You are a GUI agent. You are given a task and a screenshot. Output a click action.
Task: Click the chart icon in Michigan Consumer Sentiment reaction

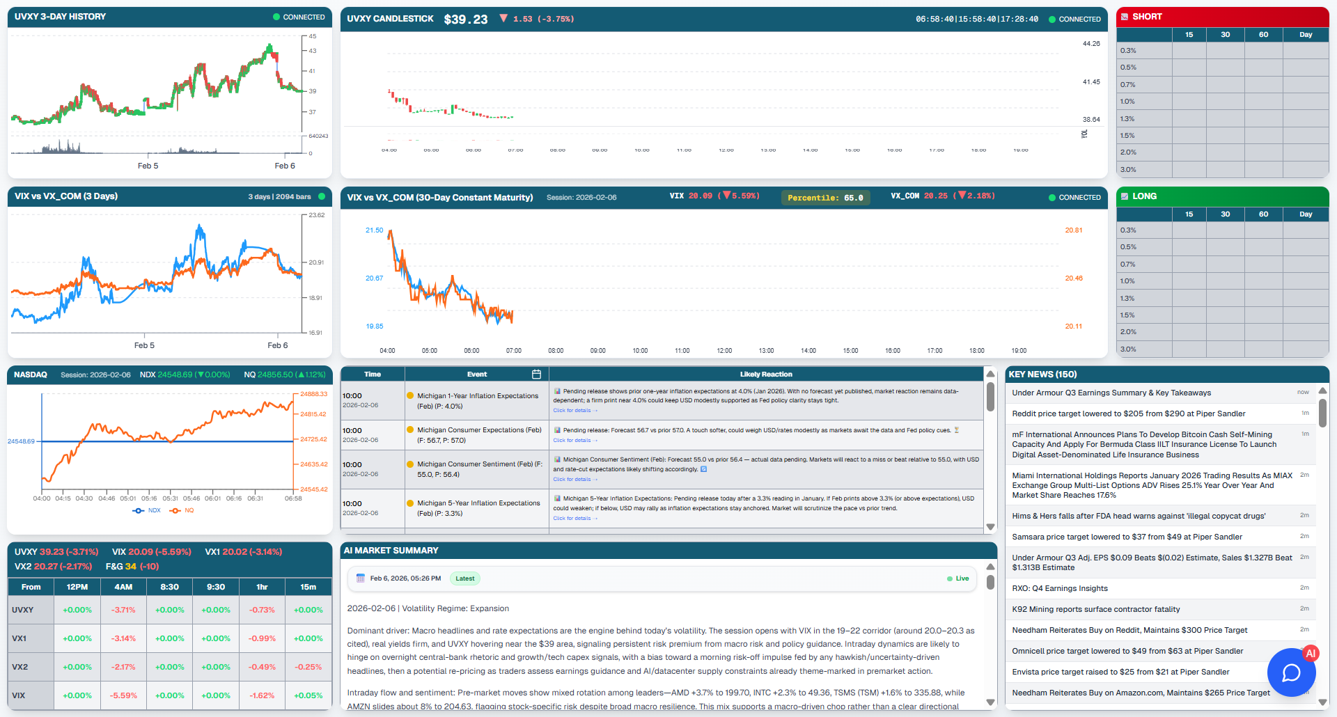[x=557, y=459]
